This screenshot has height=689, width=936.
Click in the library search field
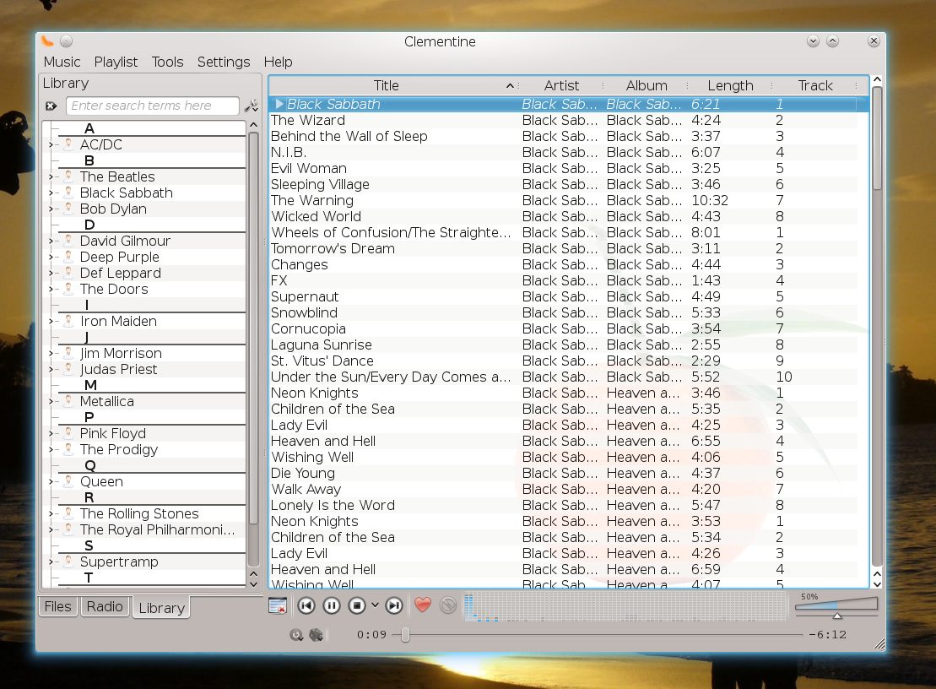coord(153,106)
